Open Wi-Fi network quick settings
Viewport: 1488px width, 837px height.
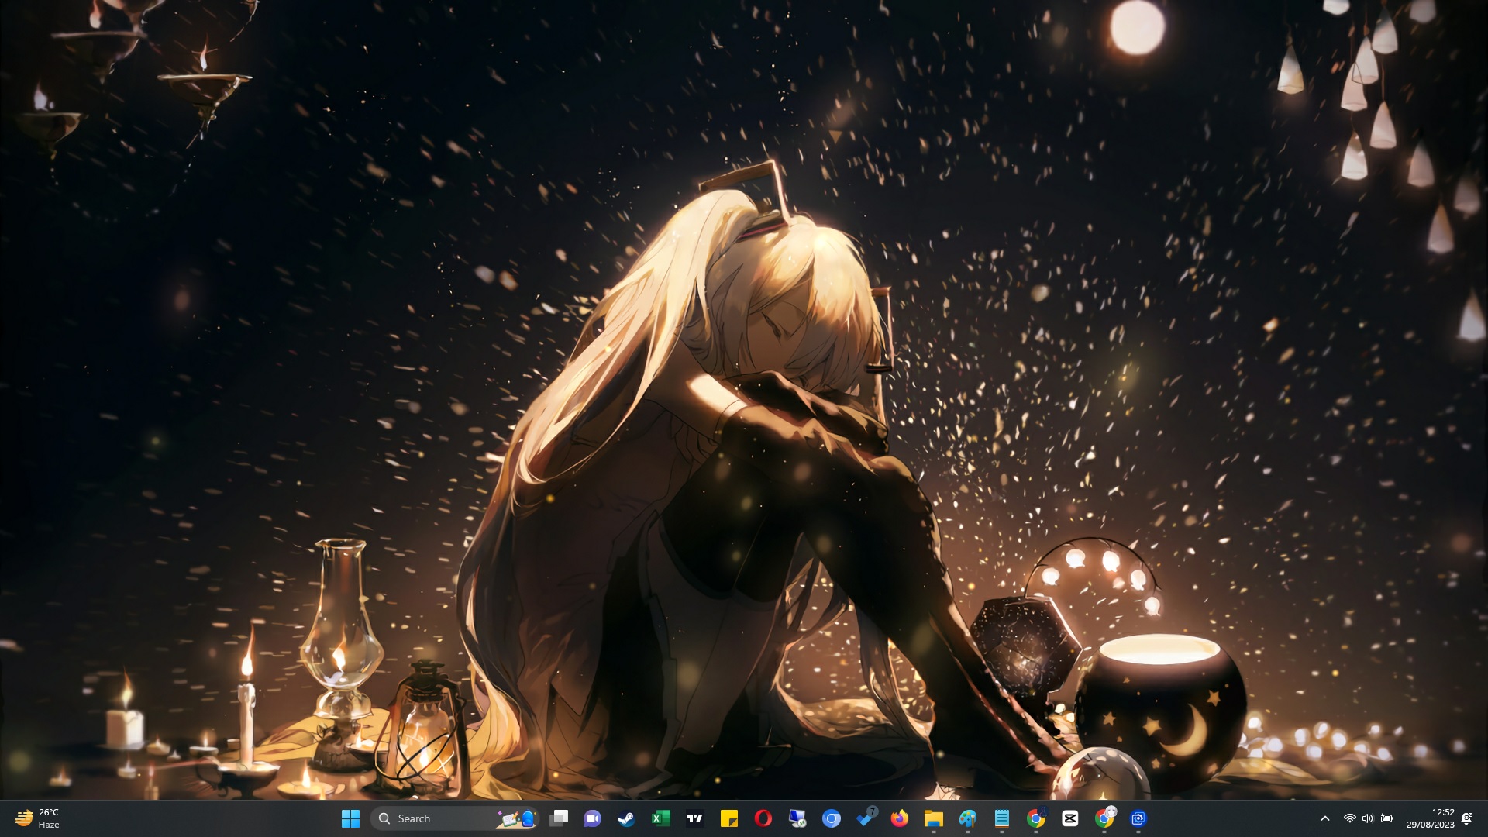1349,818
